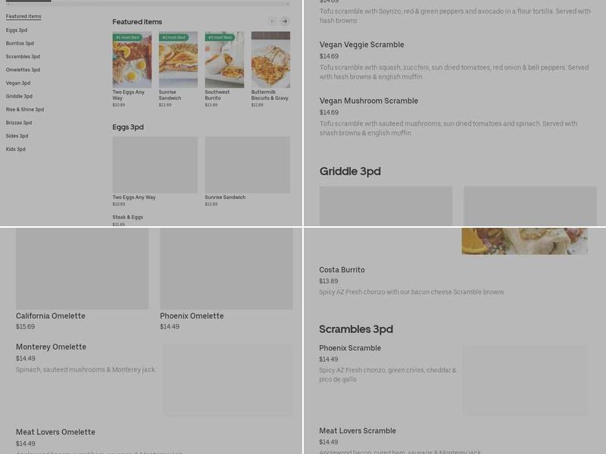Click the previous arrow in Featured items carousel

[273, 21]
